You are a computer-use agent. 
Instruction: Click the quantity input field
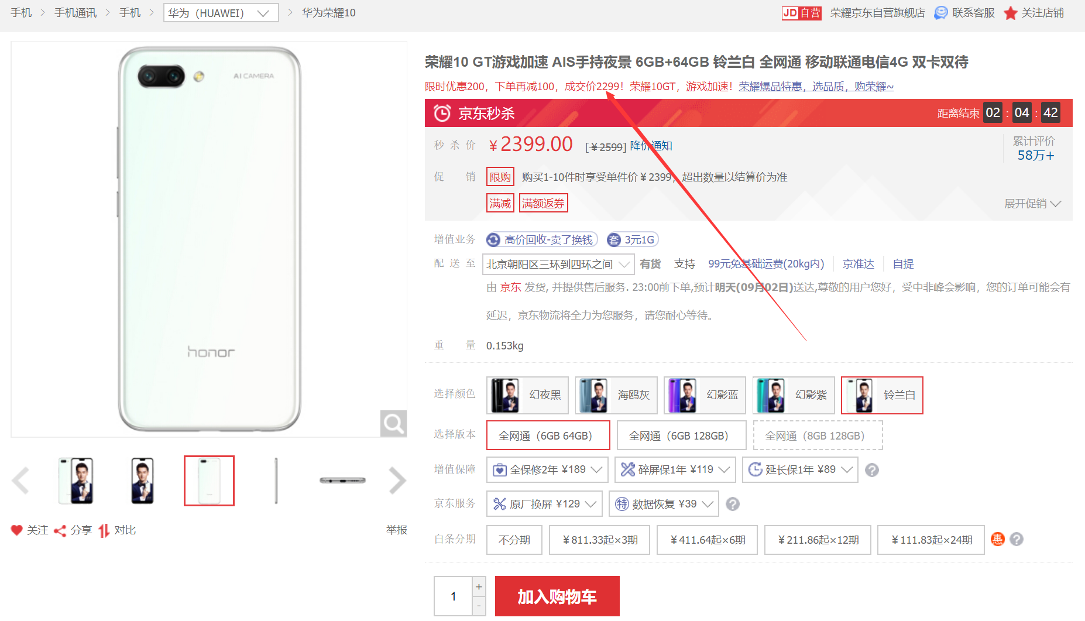pyautogui.click(x=453, y=596)
